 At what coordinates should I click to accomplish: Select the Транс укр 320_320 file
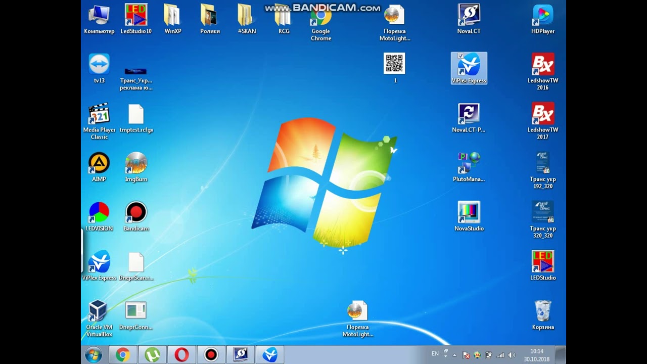coord(543,220)
